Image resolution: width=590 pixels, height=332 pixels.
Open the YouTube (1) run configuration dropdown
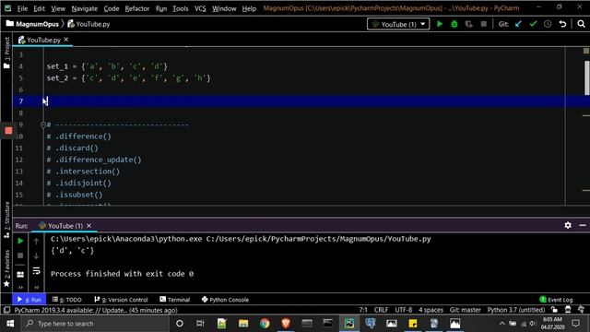click(x=398, y=24)
